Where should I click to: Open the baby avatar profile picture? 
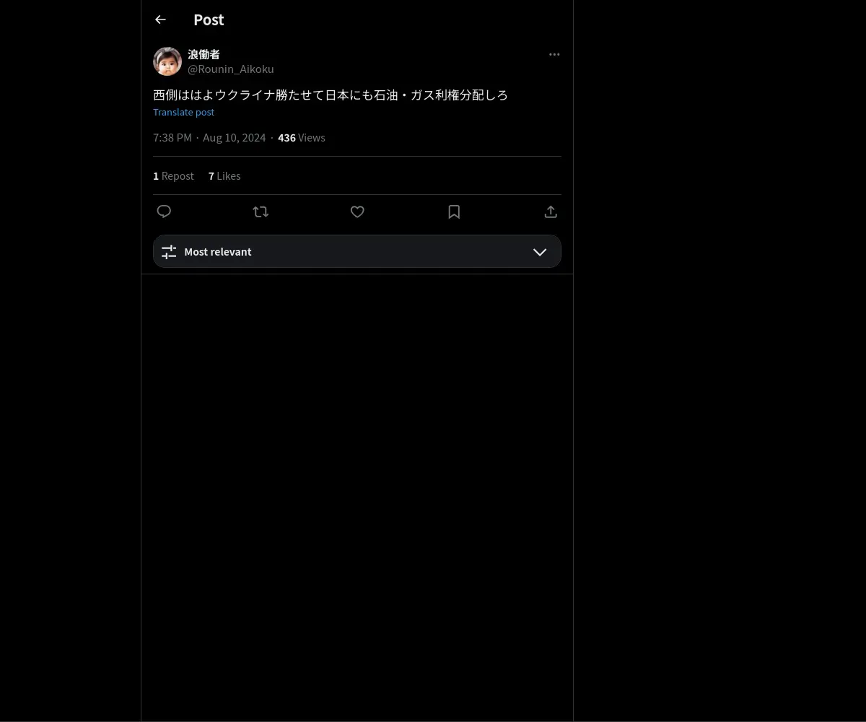coord(167,61)
